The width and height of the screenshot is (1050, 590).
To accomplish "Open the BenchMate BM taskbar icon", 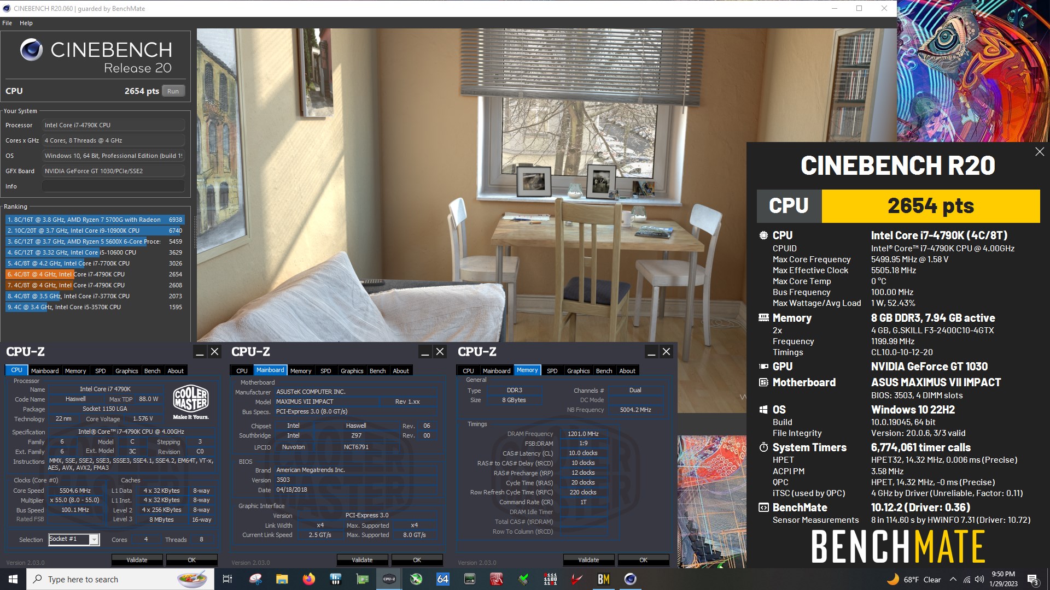I will 604,579.
